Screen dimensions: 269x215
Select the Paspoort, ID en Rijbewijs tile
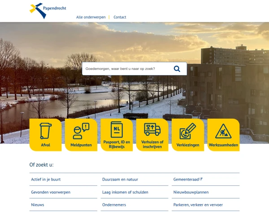click(x=117, y=135)
